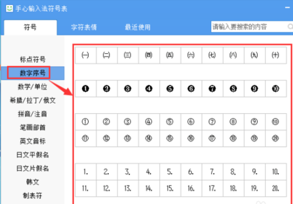Insert the parenthesized ㈢ symbol
The width and height of the screenshot is (293, 204).
(x=128, y=55)
